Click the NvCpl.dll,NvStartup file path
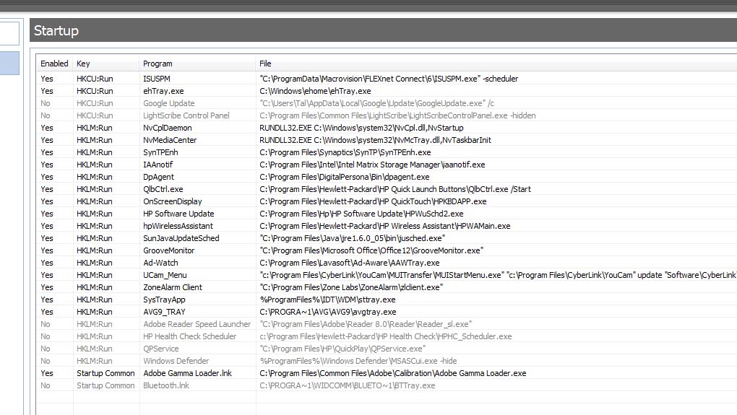 click(x=361, y=128)
